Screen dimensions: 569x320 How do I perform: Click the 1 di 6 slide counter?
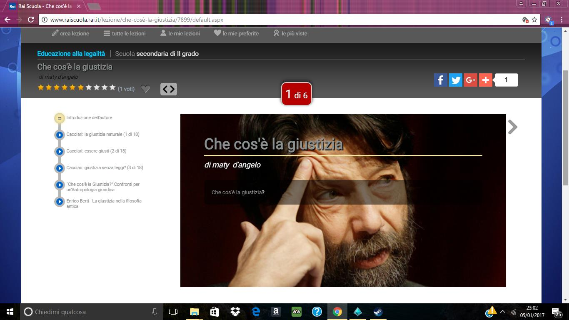tap(297, 94)
